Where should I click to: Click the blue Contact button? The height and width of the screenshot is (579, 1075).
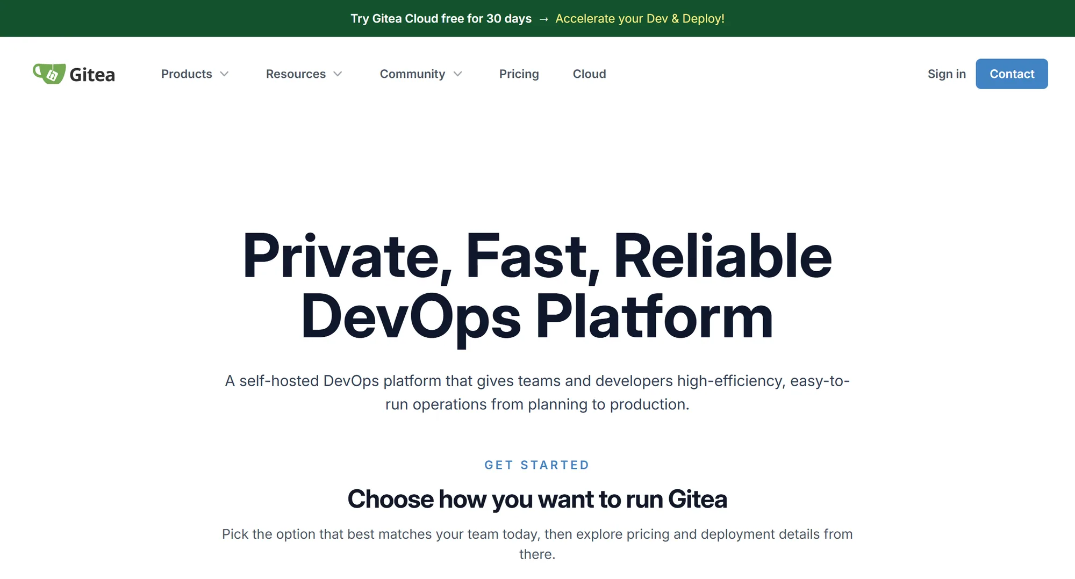pos(1012,74)
